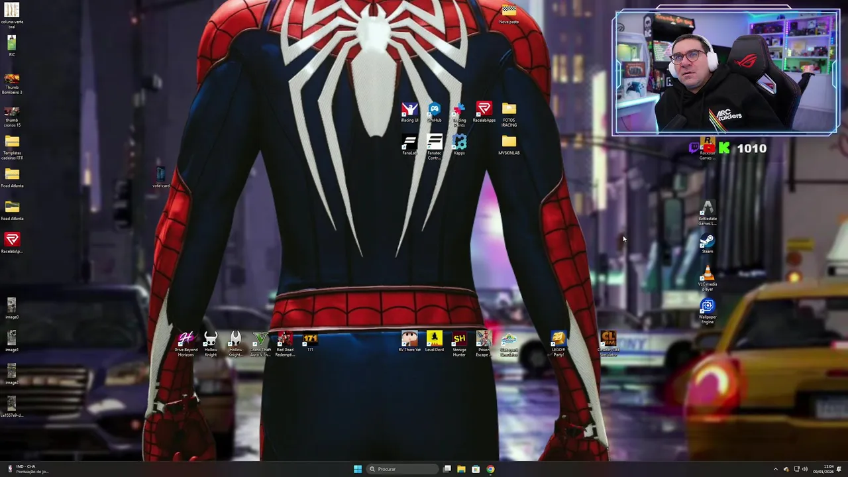Select the RIC desktop file

(x=12, y=46)
